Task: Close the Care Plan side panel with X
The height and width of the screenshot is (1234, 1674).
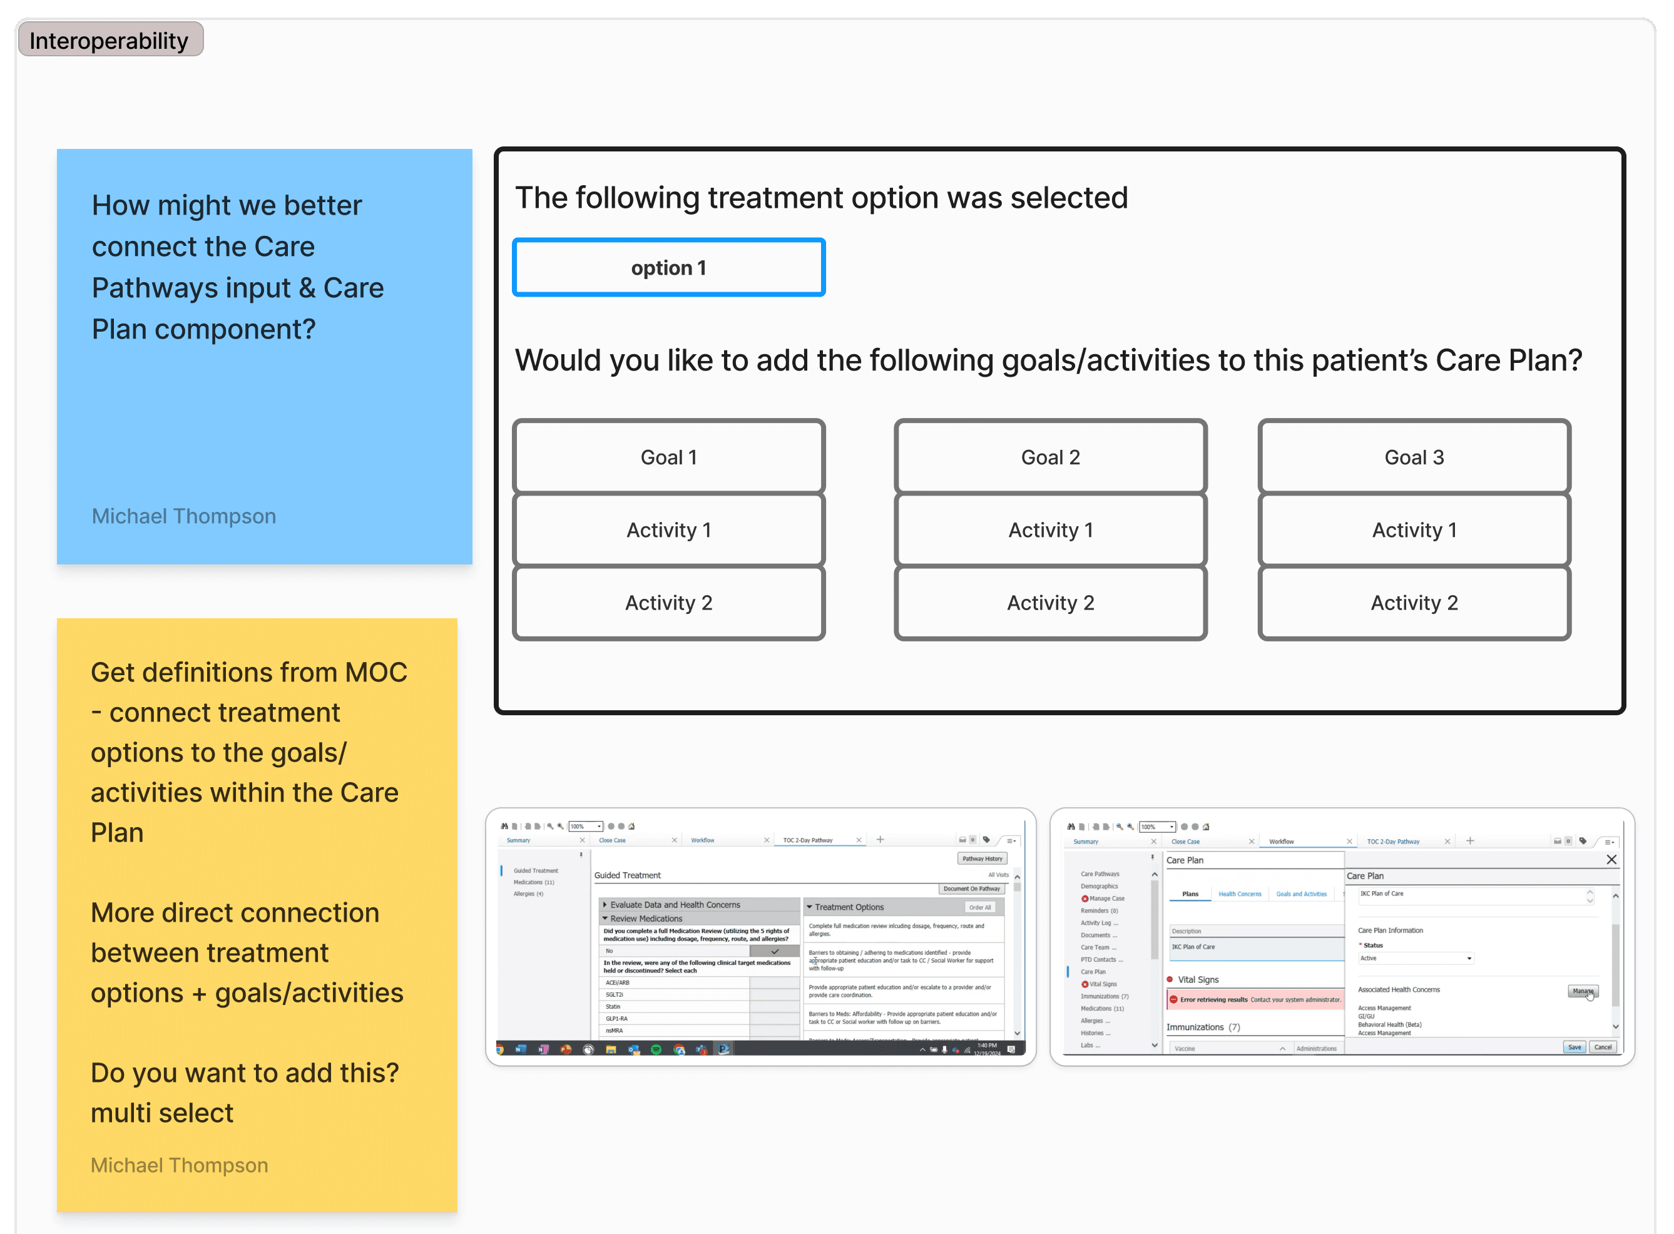Action: pos(1611,860)
